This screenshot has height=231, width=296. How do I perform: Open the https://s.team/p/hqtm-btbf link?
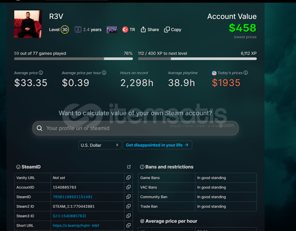coord(76,225)
